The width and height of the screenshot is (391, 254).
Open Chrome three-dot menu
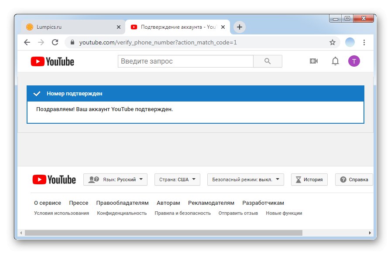pos(364,42)
